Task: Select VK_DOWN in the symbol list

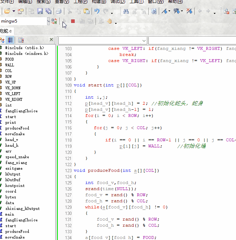Action: [13, 88]
